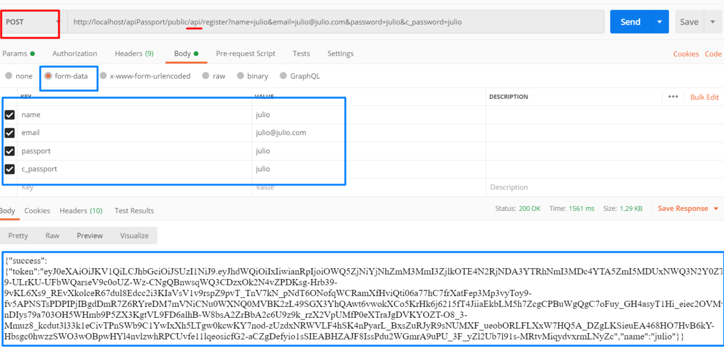Open Bulk Edit for parameters
The height and width of the screenshot is (353, 724).
704,97
